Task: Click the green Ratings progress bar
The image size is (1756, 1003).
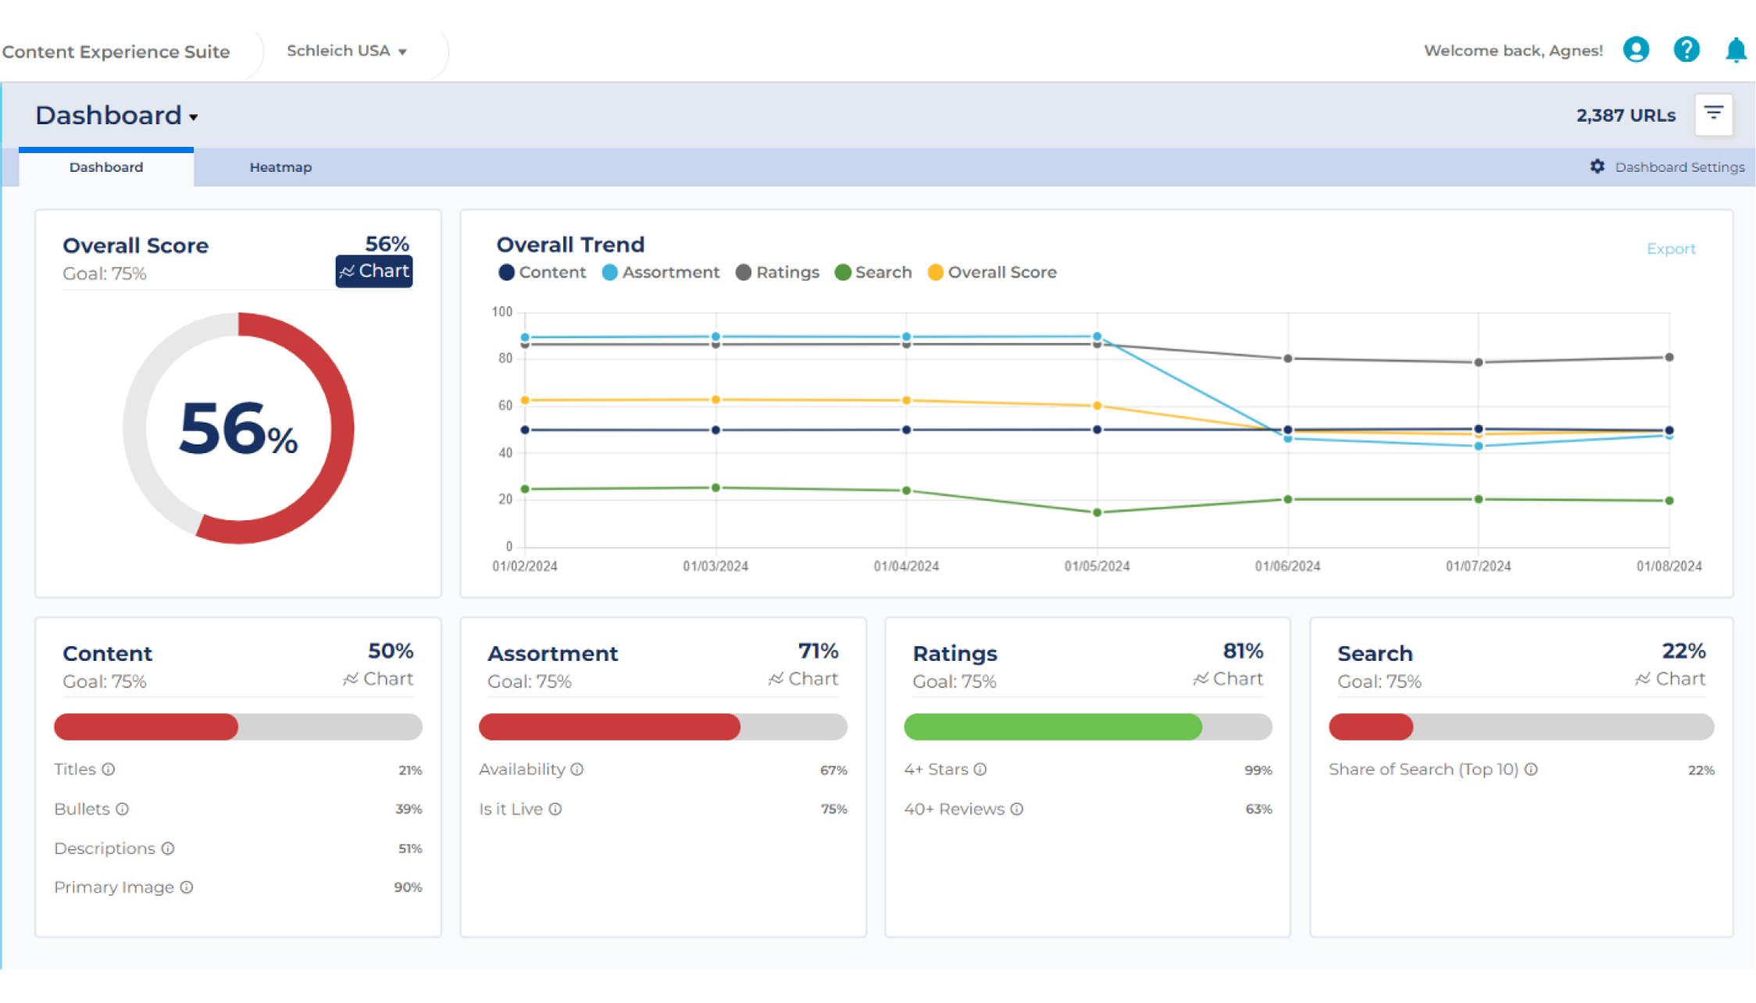Action: coord(1052,726)
